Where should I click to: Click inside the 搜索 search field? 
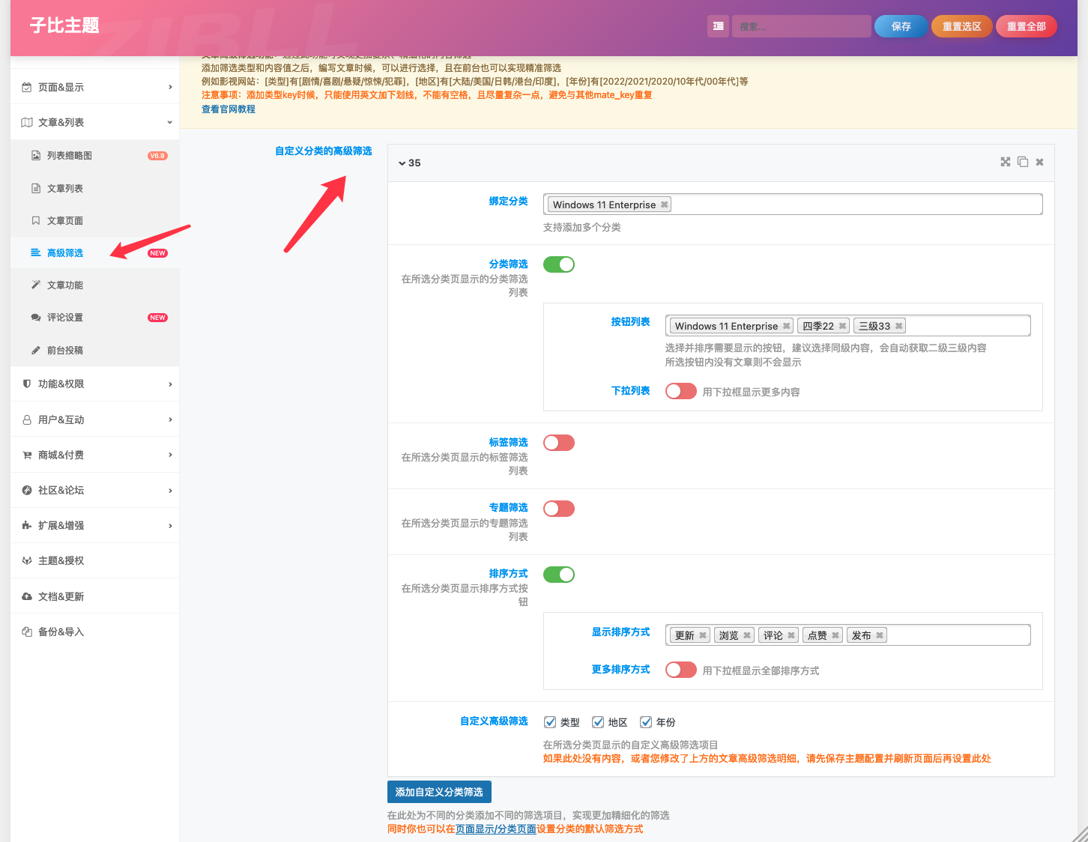coord(801,25)
